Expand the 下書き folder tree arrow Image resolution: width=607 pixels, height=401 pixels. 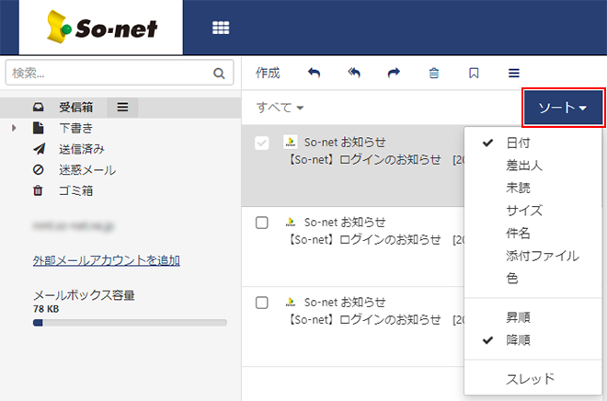tap(15, 128)
